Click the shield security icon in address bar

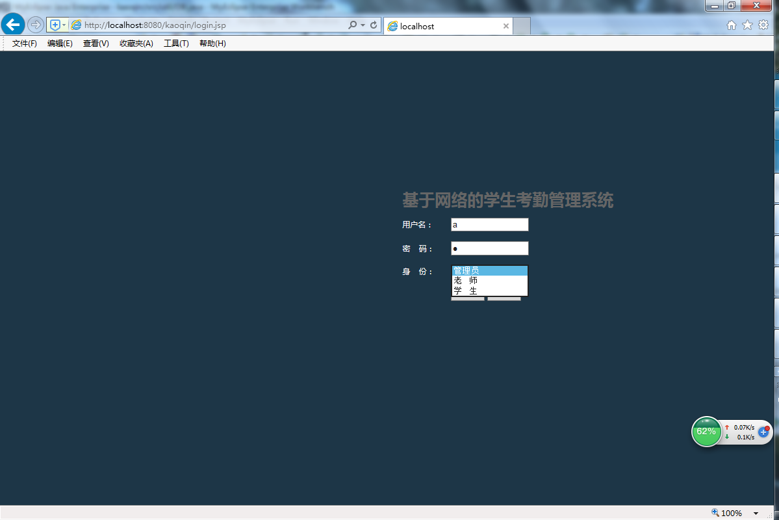point(55,25)
